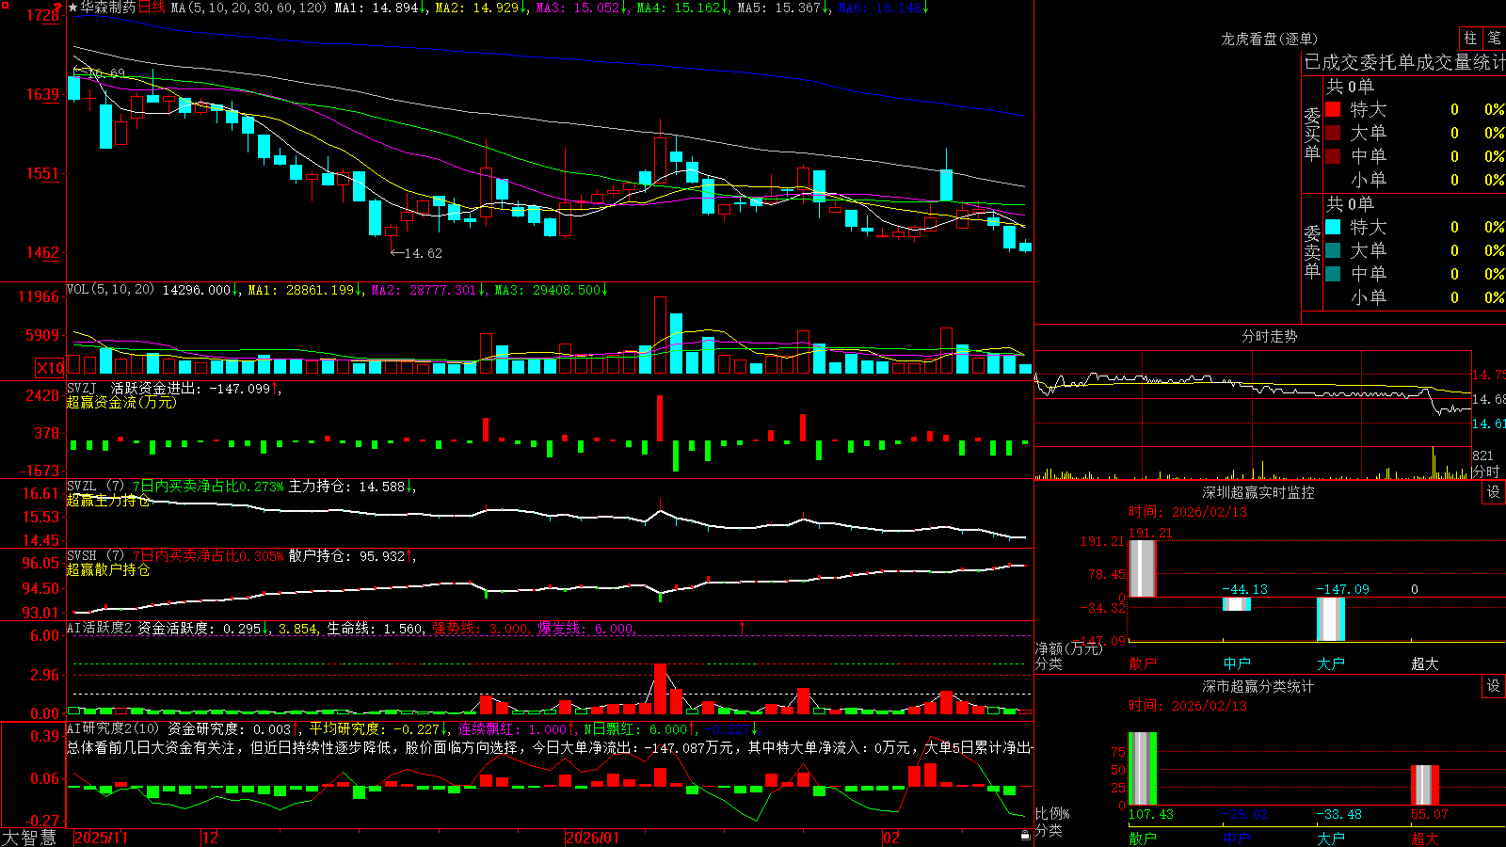The width and height of the screenshot is (1506, 847).
Task: Click dark red 大单 swatch in 委买单
Action: pos(1333,133)
